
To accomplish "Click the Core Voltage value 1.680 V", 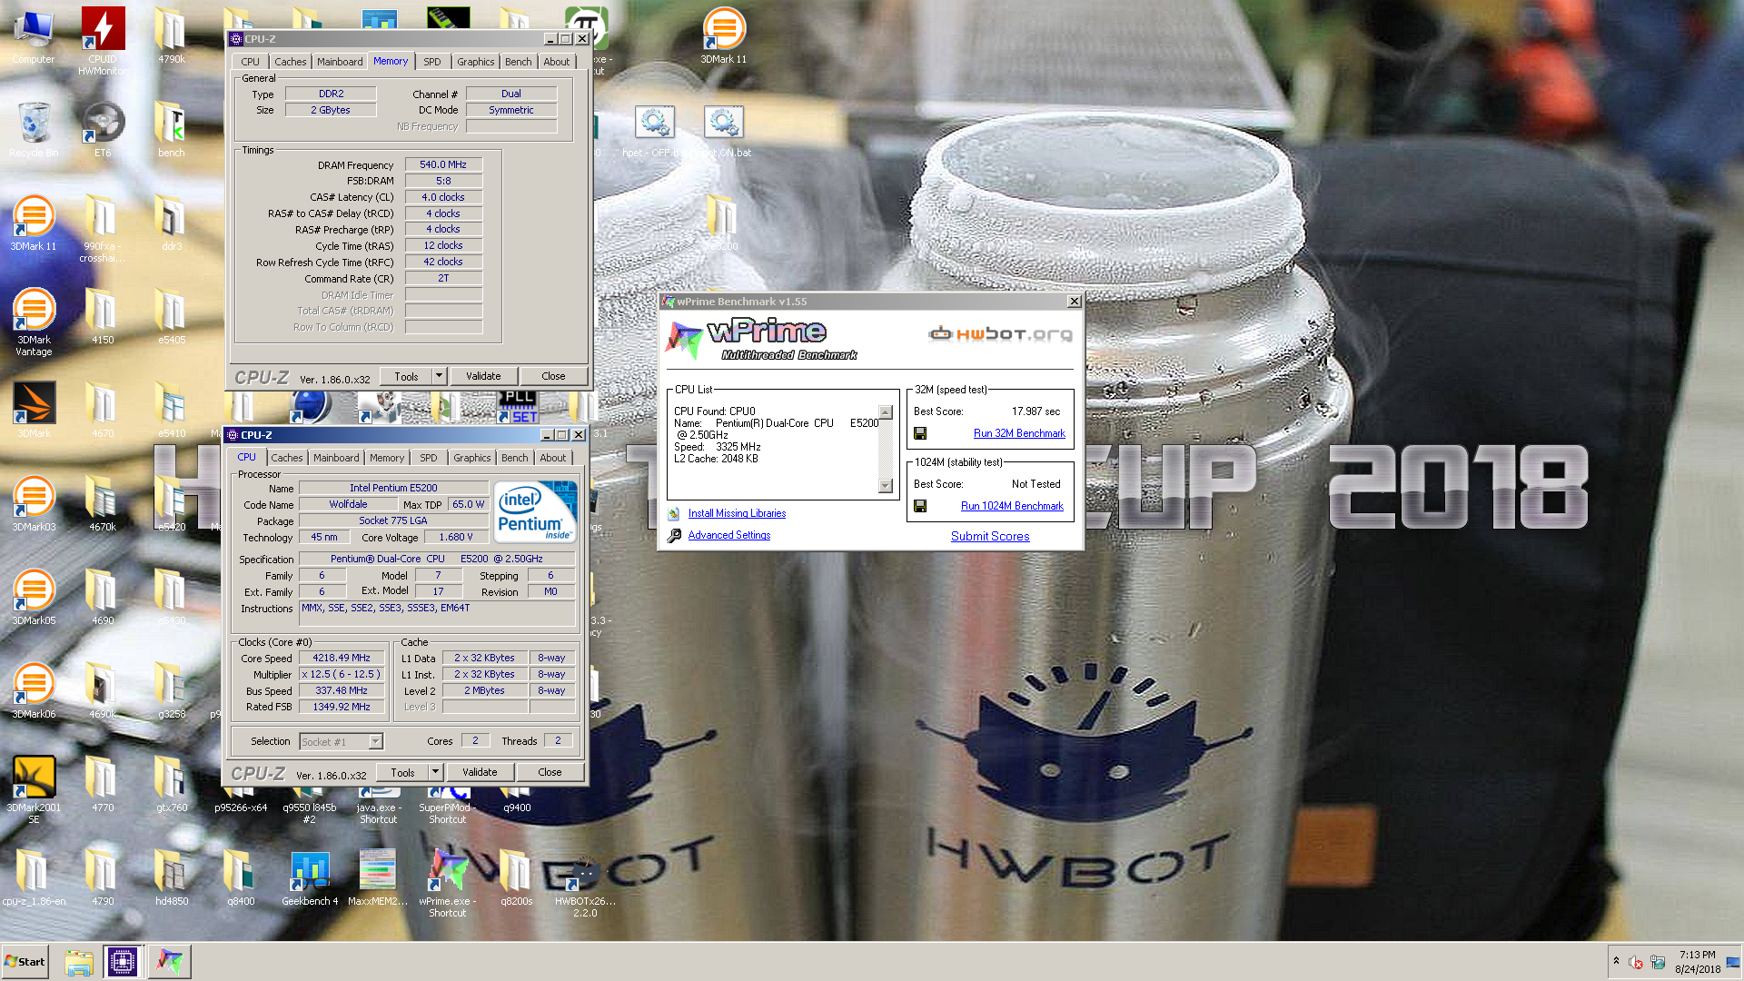I will (456, 537).
